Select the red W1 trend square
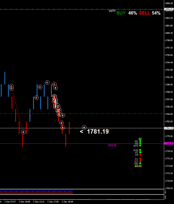 coord(140,161)
